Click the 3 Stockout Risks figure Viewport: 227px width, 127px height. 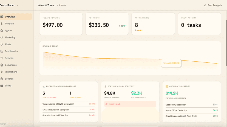(44, 93)
